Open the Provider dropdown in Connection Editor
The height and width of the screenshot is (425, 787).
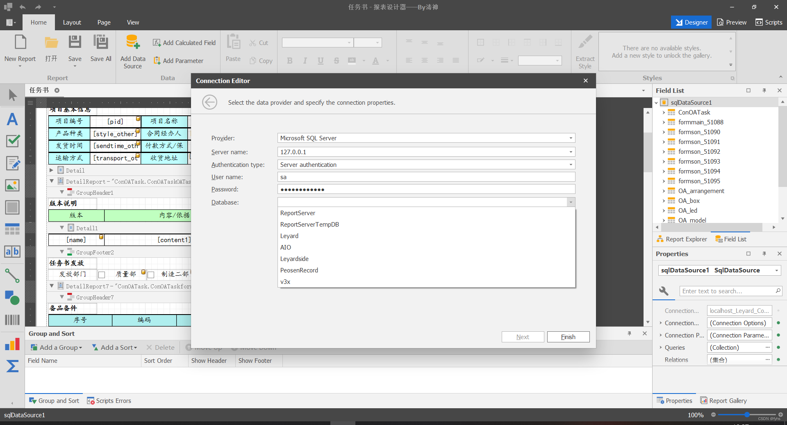point(571,138)
